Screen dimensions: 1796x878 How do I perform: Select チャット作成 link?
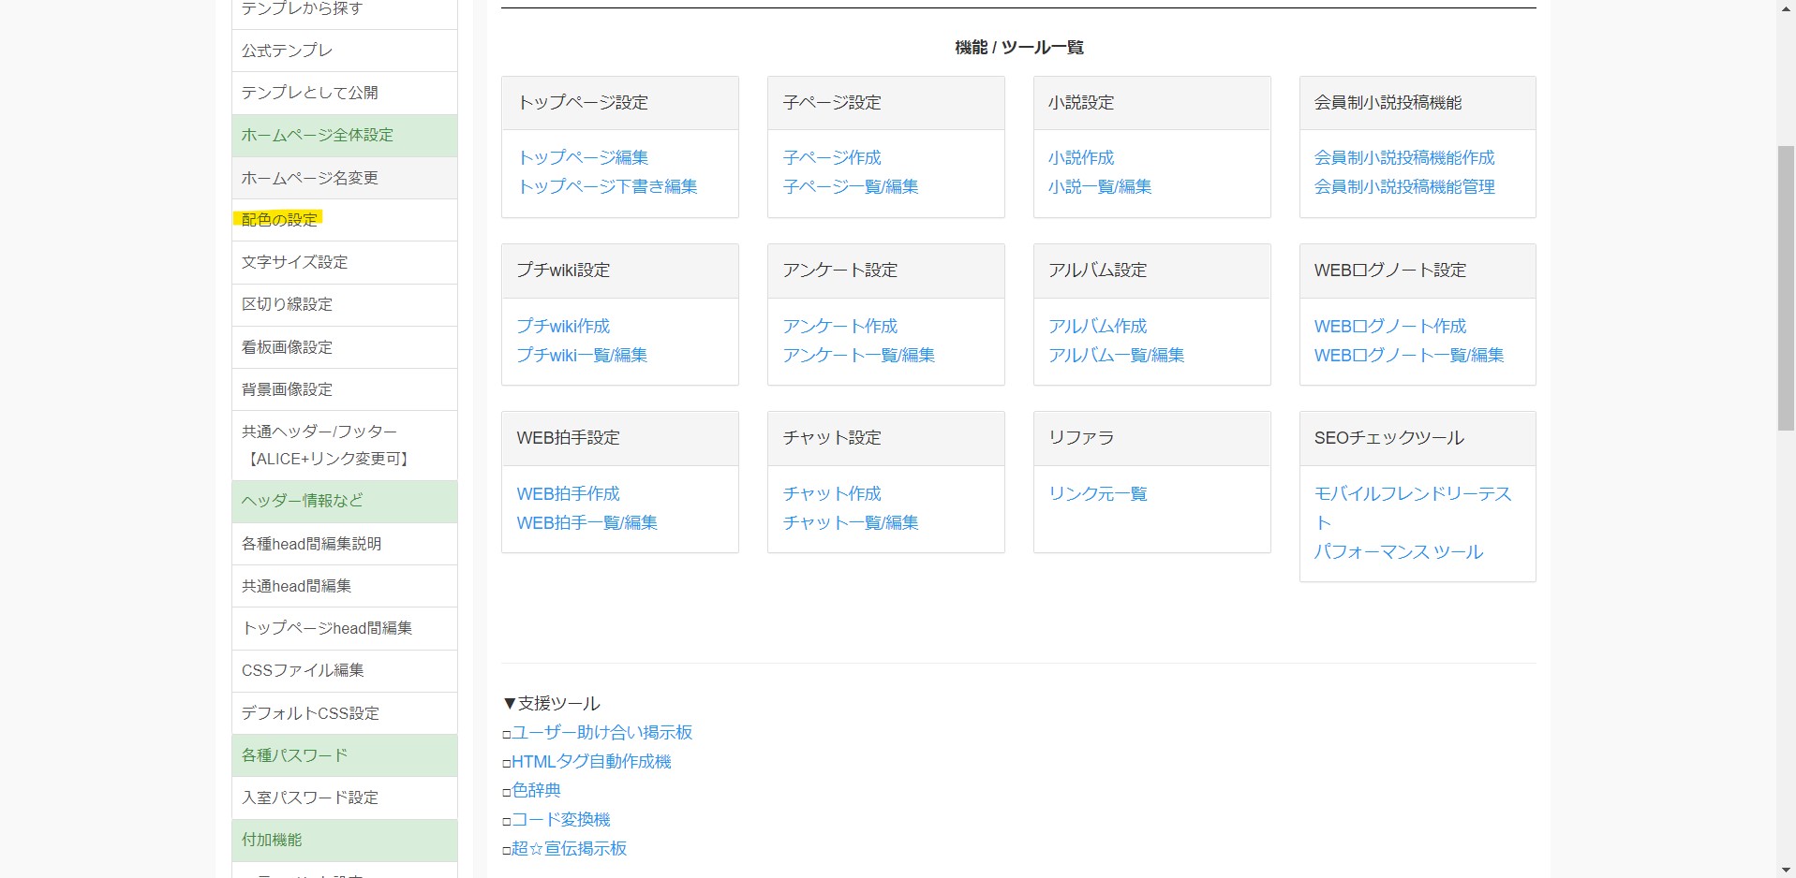pos(832,493)
